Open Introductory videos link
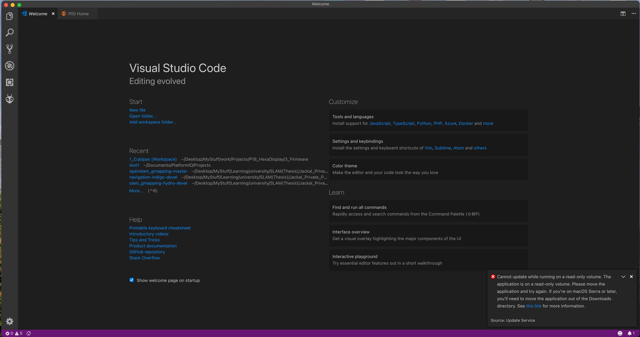Image resolution: width=640 pixels, height=337 pixels. (x=149, y=234)
